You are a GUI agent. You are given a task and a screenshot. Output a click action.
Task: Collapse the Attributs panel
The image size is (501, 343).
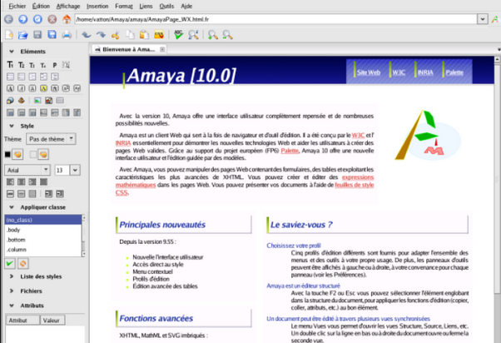(12, 306)
